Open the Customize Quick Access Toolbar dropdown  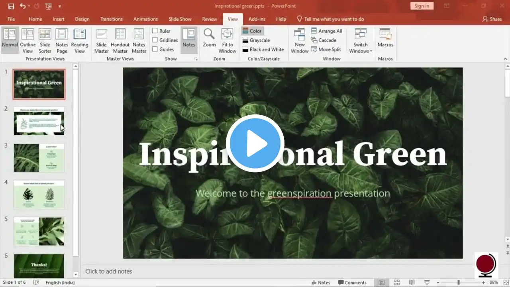tap(60, 6)
